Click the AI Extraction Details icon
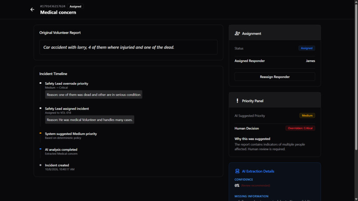Image resolution: width=358 pixels, height=201 pixels. tap(237, 171)
